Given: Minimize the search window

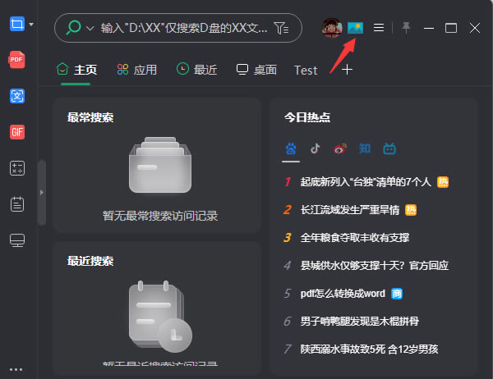Looking at the screenshot, I should click(429, 28).
